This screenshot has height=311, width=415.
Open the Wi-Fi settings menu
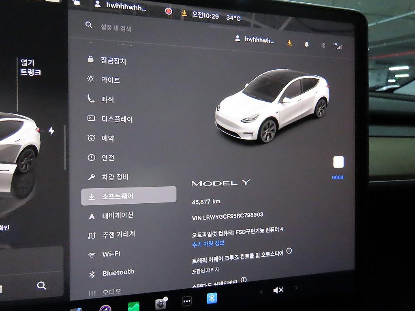(104, 254)
